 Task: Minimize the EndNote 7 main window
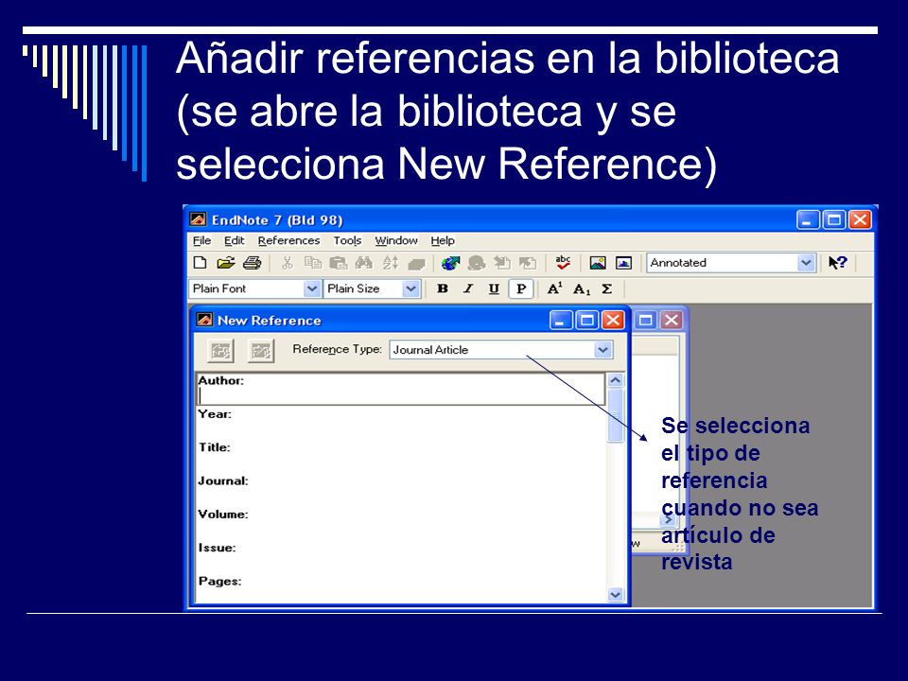tap(808, 220)
